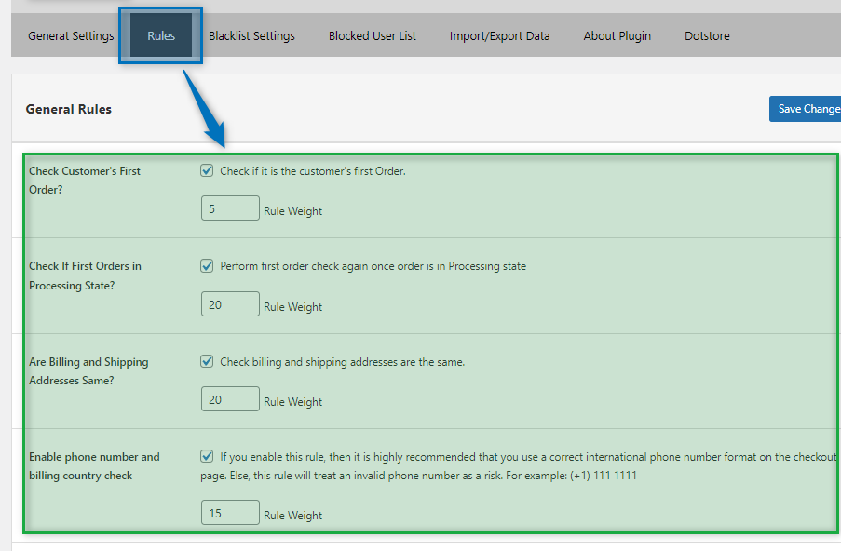The height and width of the screenshot is (551, 841).
Task: Edit rule weight field showing 15
Action: (x=230, y=513)
